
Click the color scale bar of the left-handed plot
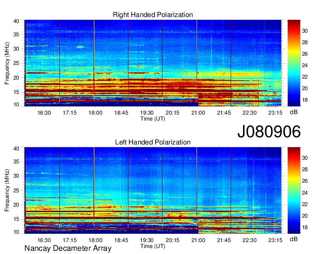(294, 190)
